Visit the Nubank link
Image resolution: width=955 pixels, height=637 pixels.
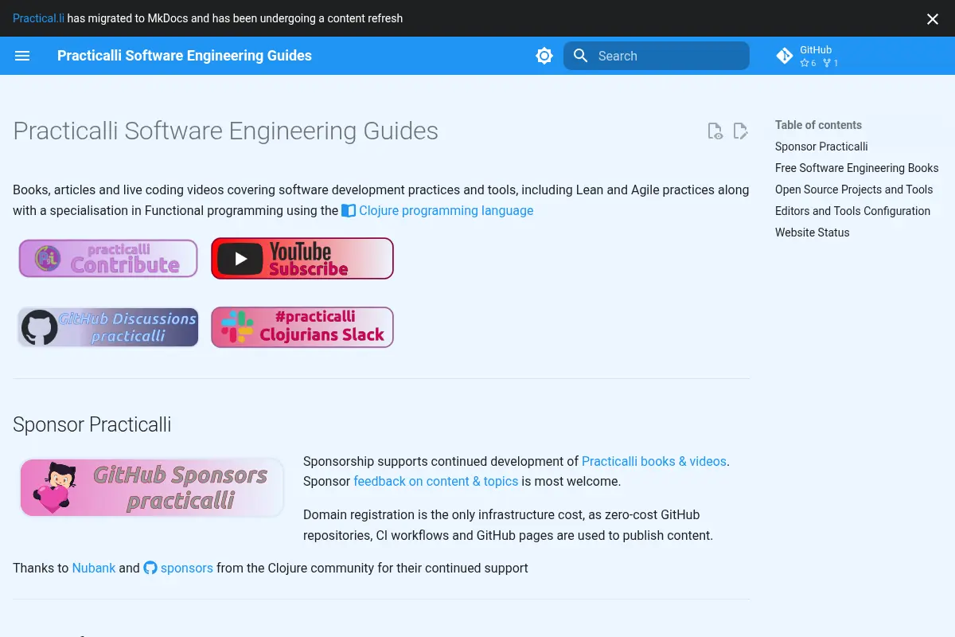(94, 568)
